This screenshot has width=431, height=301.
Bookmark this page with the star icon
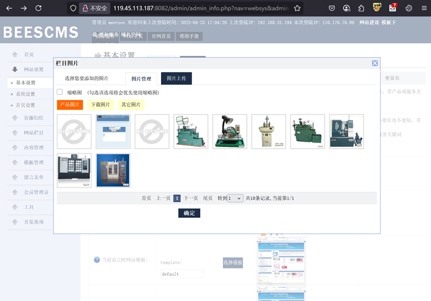(x=297, y=8)
